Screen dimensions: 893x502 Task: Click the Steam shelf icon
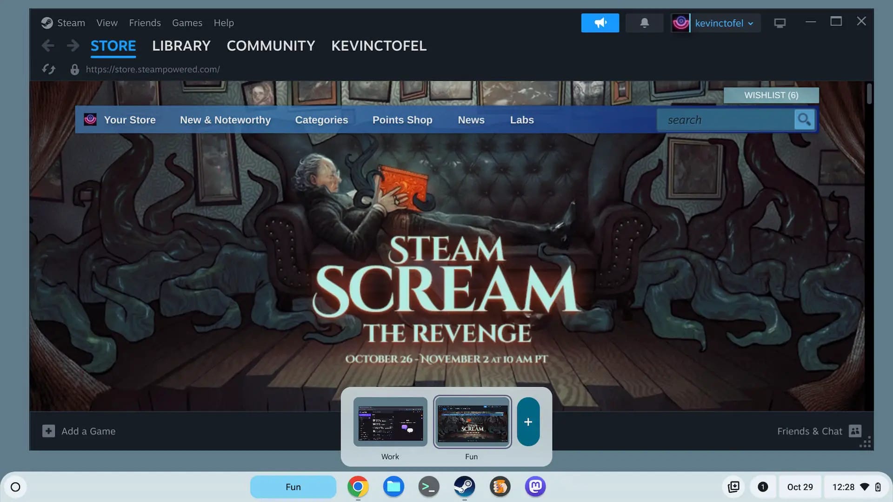point(464,487)
